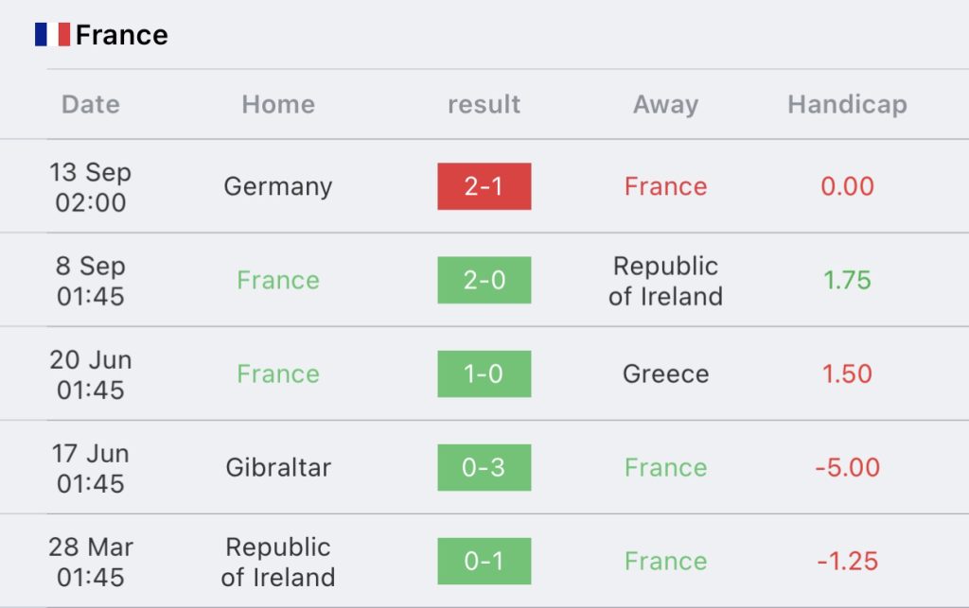
Task: Select the Away column header
Action: [x=665, y=105]
